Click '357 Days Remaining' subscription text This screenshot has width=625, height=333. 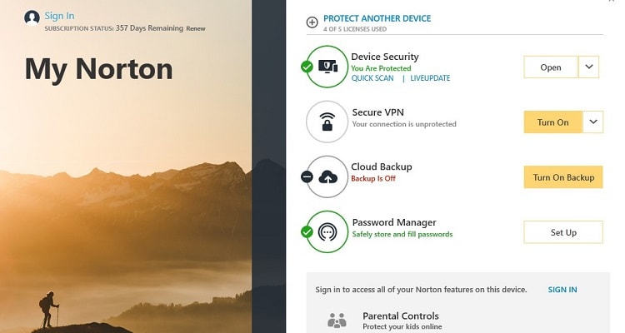[x=149, y=28]
